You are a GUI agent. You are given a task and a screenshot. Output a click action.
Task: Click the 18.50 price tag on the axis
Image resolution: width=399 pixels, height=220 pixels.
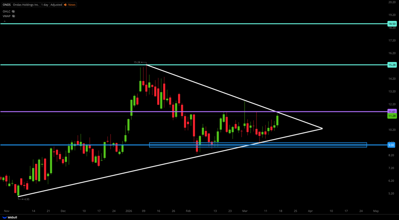click(392, 24)
